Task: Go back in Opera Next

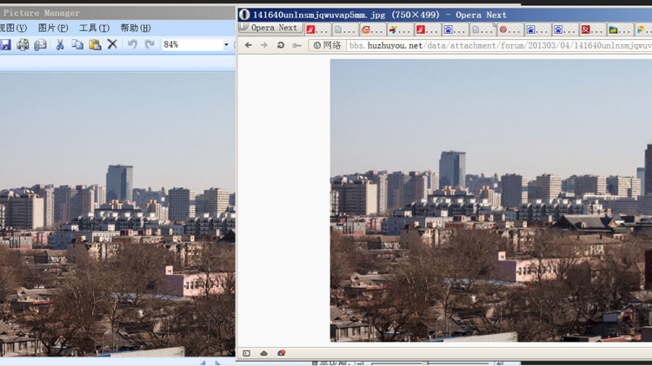Action: pyautogui.click(x=249, y=45)
